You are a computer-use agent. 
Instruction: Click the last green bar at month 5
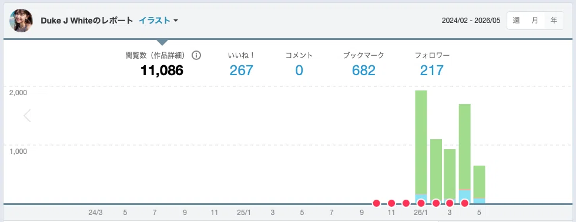click(479, 181)
